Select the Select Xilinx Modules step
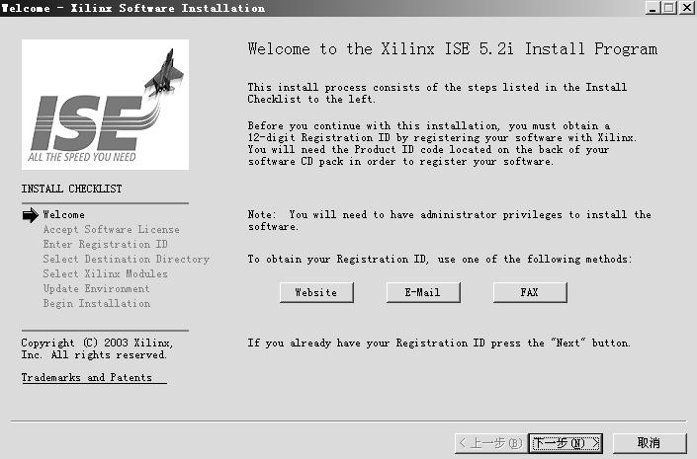This screenshot has height=459, width=697. [106, 273]
